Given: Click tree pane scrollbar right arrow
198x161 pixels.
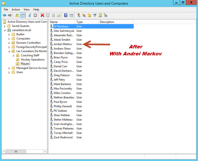Looking at the screenshot, I should 45,151.
